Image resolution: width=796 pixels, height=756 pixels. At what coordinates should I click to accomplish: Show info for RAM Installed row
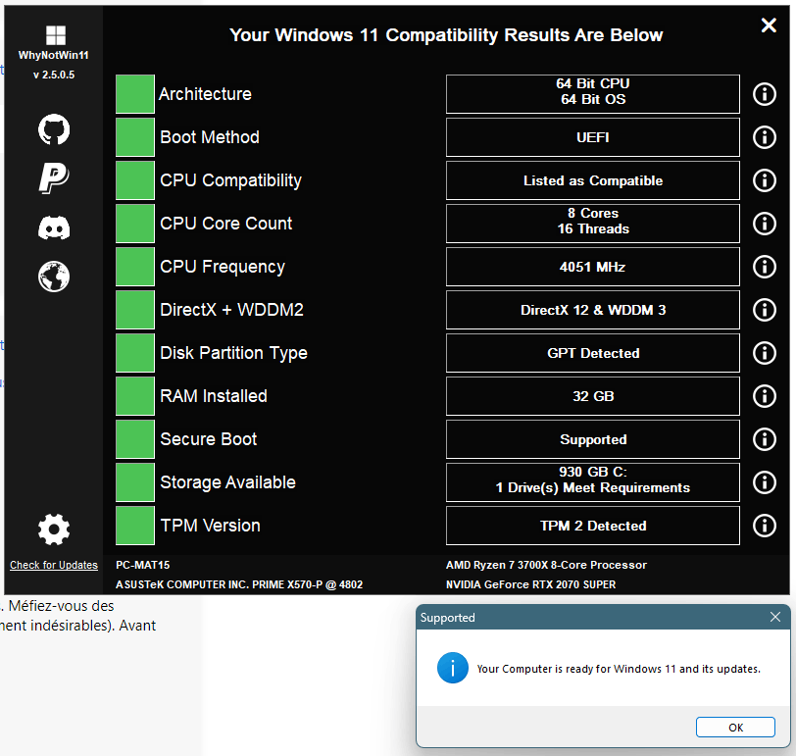point(764,396)
